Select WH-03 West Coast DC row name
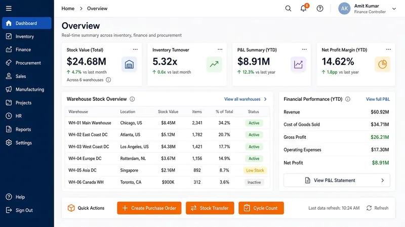Image resolution: width=405 pixels, height=227 pixels. coord(89,147)
